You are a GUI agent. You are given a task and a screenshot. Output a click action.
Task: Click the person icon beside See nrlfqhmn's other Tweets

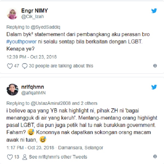point(25,157)
